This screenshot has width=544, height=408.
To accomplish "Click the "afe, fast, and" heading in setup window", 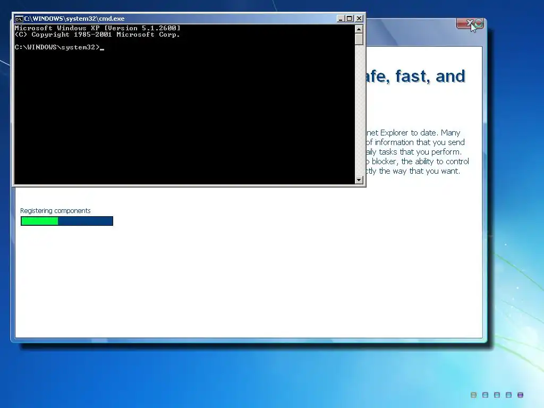I will (x=415, y=76).
